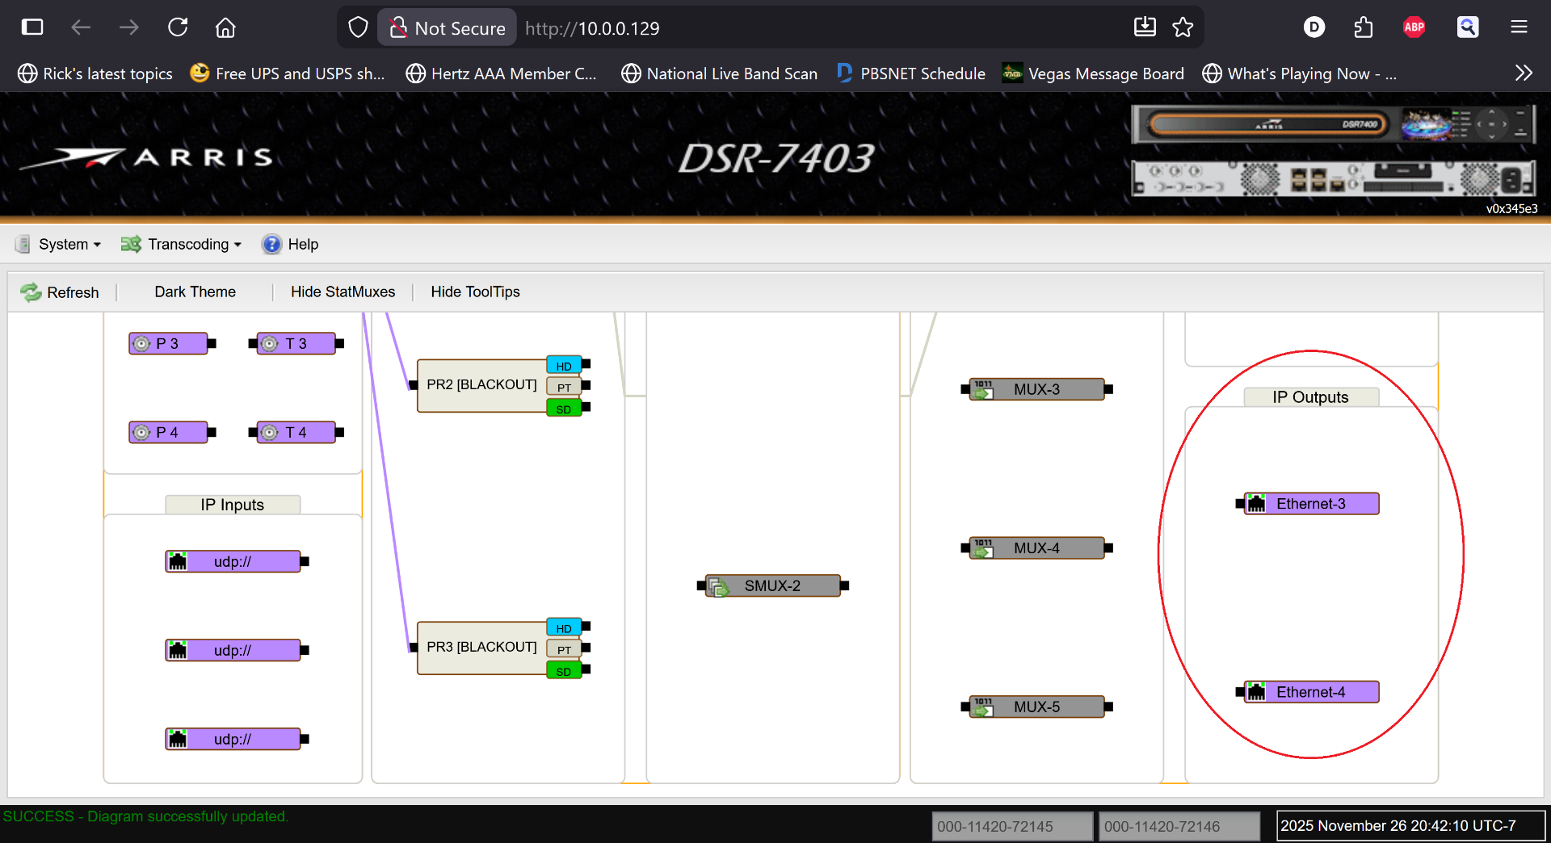This screenshot has width=1551, height=843.
Task: Click the Adblock Plus toolbar icon
Action: tap(1414, 27)
